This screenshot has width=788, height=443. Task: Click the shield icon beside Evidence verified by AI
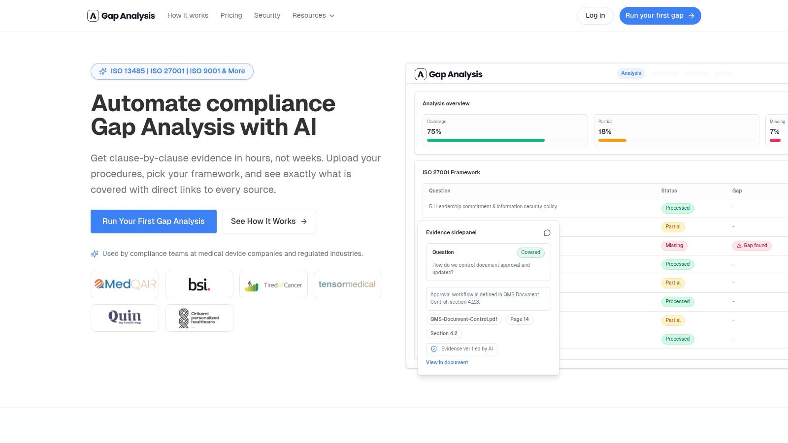(x=434, y=348)
